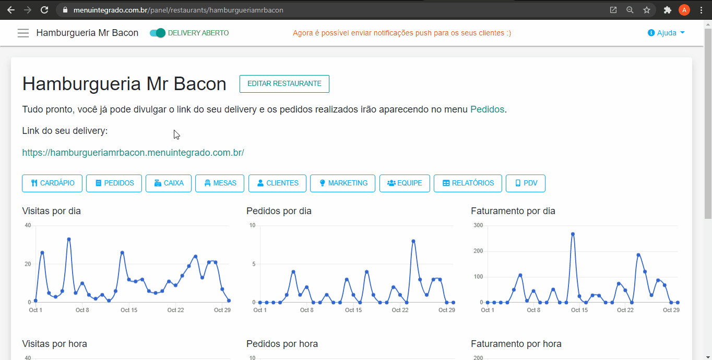Open the PDV point of sale
712x360 pixels.
525,183
